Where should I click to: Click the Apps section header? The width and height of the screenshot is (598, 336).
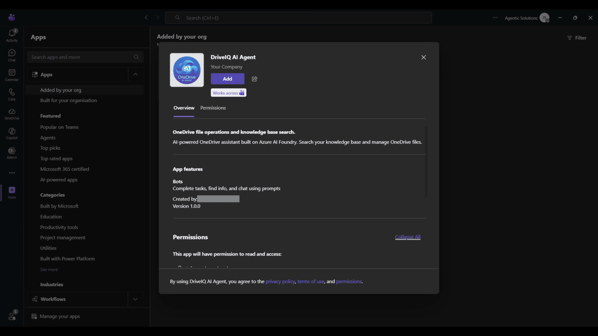77,74
